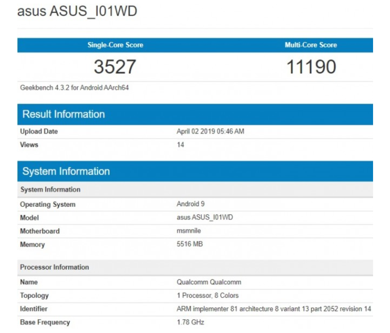390x333 pixels.
Task: Select the Model label
Action: click(x=30, y=218)
